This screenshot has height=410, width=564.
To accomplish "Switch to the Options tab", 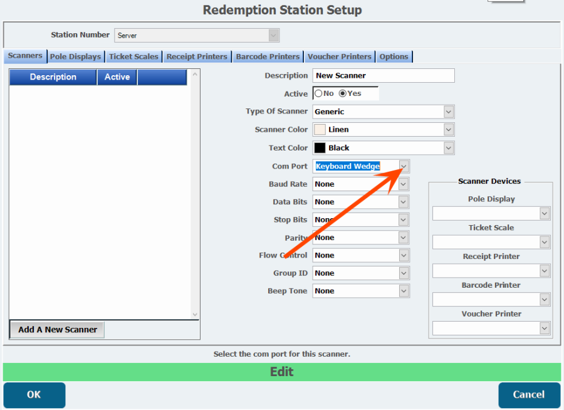I will [394, 56].
